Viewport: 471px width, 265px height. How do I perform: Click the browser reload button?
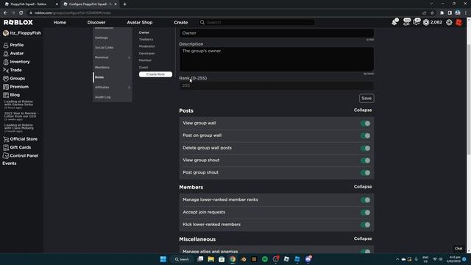tap(21, 13)
